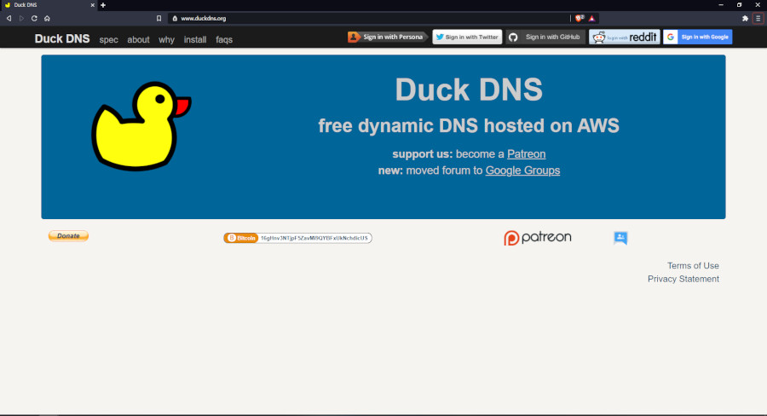The height and width of the screenshot is (416, 767).
Task: Bookmark this page icon
Action: pos(159,19)
